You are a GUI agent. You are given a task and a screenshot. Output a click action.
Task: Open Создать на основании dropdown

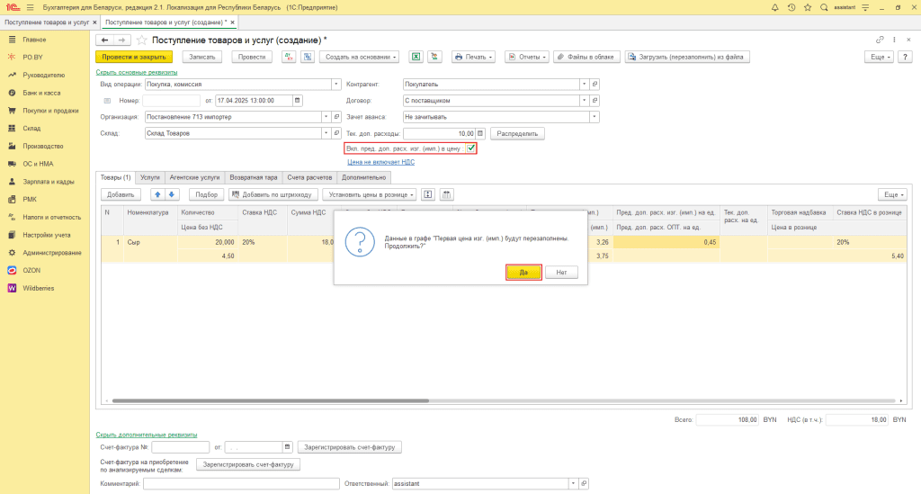[x=360, y=57]
